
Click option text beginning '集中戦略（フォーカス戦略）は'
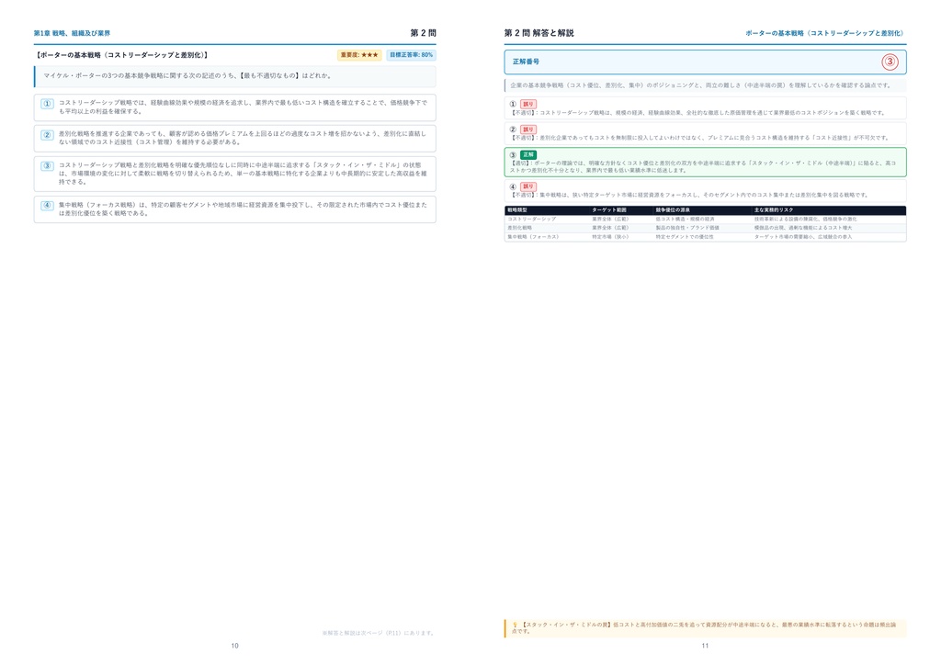point(243,209)
